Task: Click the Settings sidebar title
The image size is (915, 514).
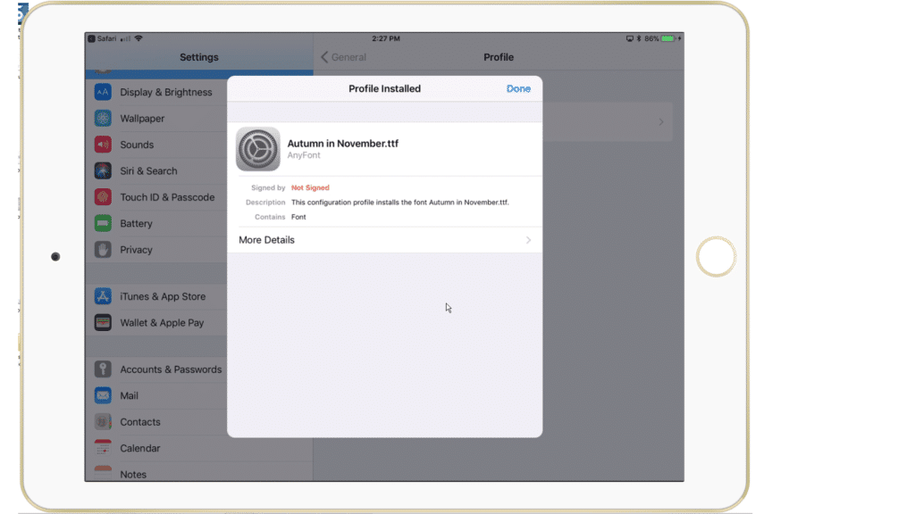Action: pyautogui.click(x=199, y=57)
